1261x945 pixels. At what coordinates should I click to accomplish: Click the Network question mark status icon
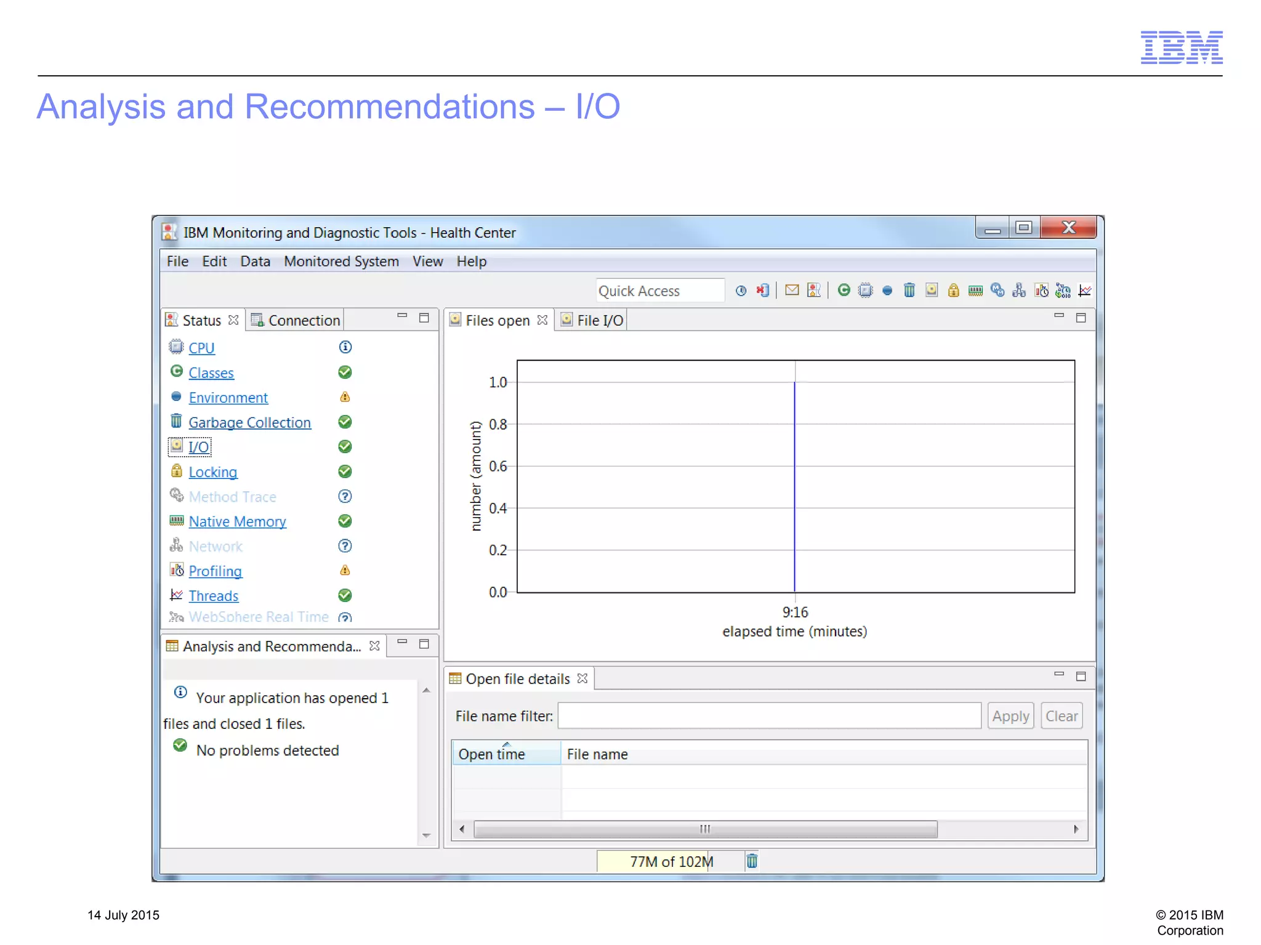point(345,546)
